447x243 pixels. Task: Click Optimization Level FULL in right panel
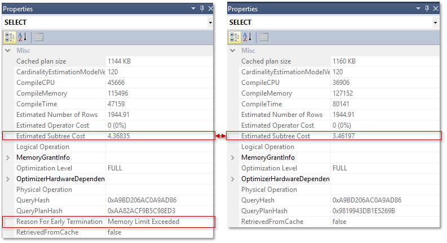pyautogui.click(x=339, y=168)
